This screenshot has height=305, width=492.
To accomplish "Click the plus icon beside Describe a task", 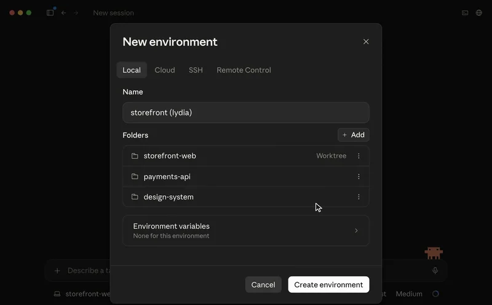I will pos(57,271).
